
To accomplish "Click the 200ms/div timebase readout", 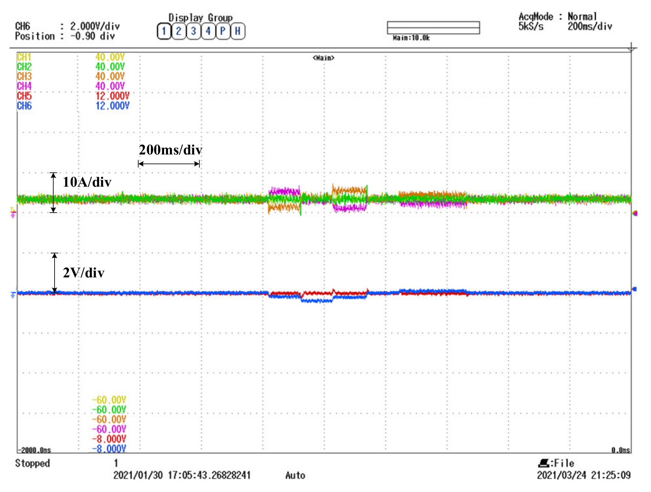I will [x=590, y=27].
